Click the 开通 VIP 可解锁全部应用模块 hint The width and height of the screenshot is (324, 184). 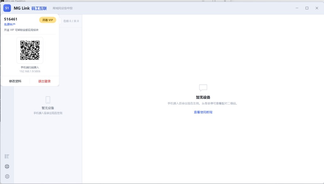[21, 30]
